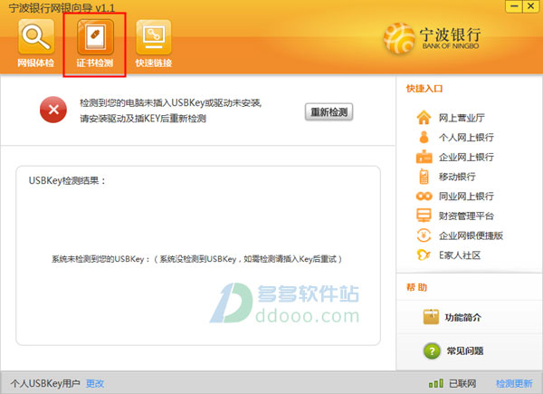The image size is (543, 394).
Task: Open the 网银体检 magnifier icon
Action: tap(36, 37)
